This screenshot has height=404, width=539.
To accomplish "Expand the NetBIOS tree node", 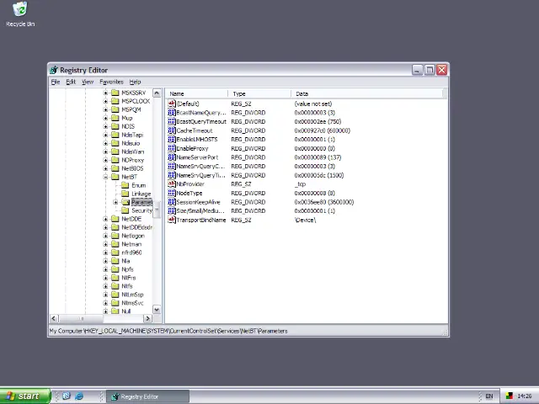I will point(105,168).
